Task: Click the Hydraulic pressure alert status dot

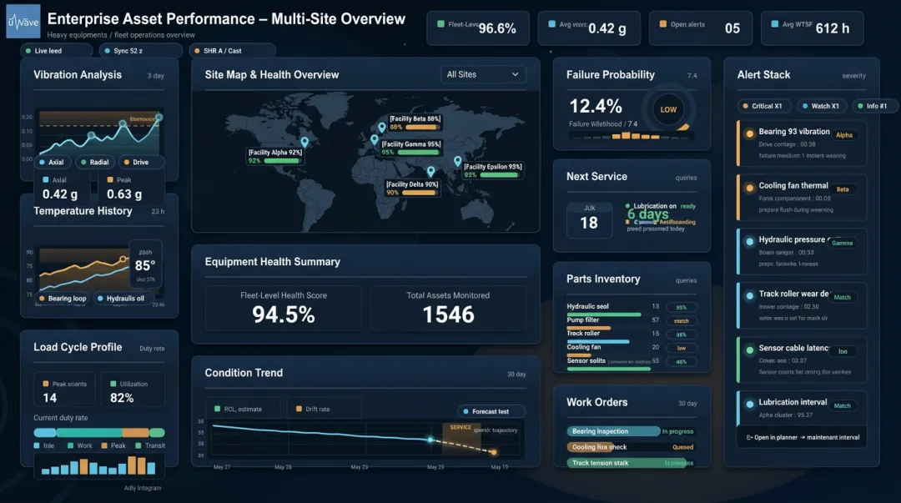Action: tap(749, 242)
